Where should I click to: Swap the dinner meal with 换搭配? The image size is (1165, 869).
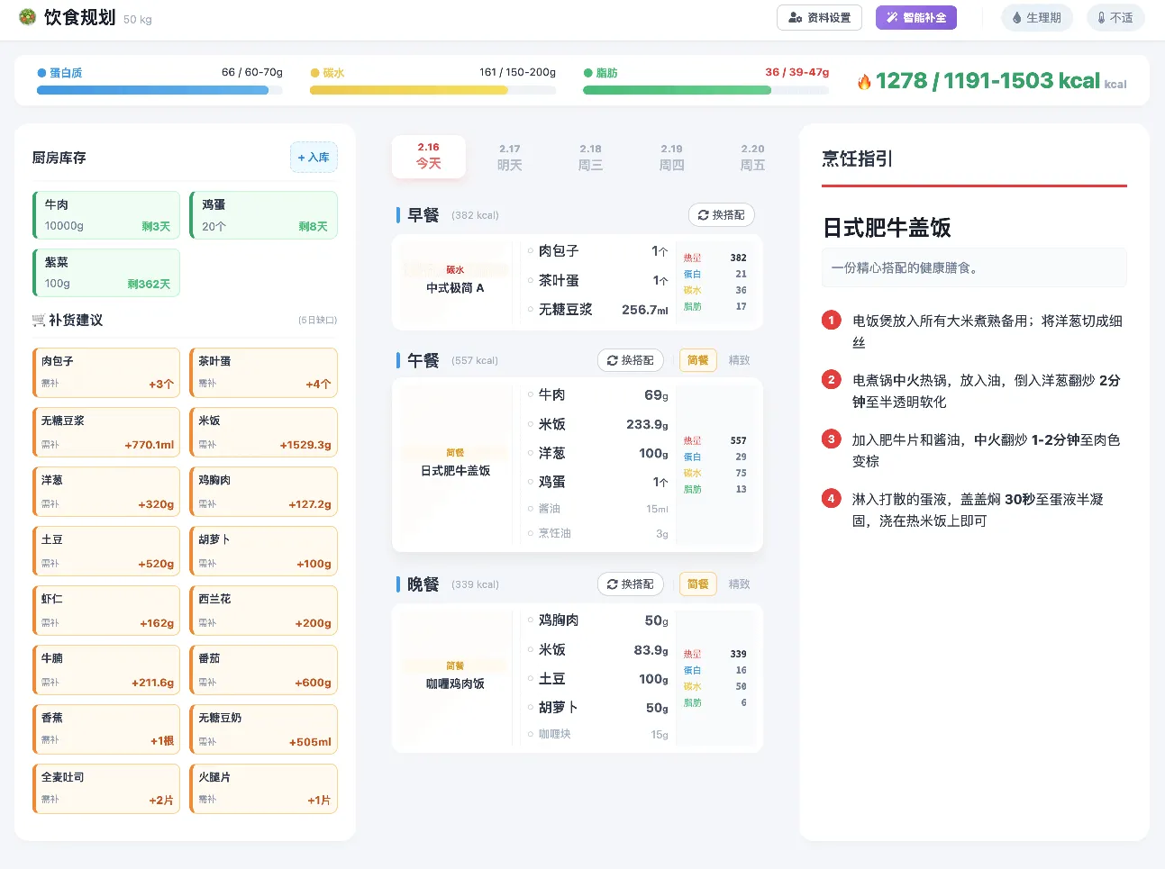[x=631, y=584]
